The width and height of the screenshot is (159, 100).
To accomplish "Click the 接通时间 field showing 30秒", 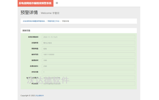I will tap(88, 60).
